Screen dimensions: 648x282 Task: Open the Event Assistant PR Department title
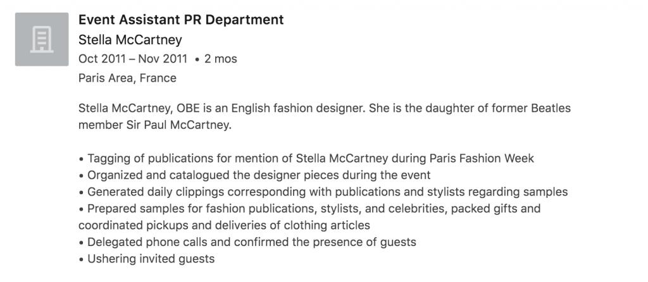181,20
